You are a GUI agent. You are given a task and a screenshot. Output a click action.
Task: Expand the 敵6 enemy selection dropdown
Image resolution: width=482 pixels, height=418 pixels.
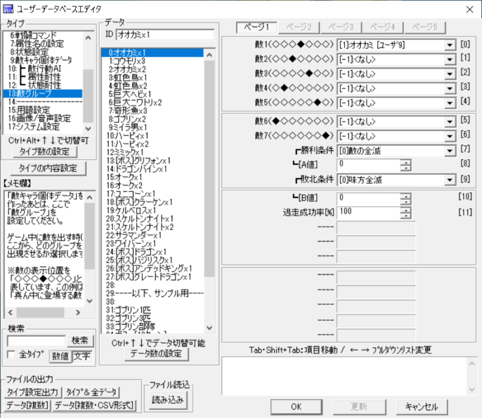point(449,120)
